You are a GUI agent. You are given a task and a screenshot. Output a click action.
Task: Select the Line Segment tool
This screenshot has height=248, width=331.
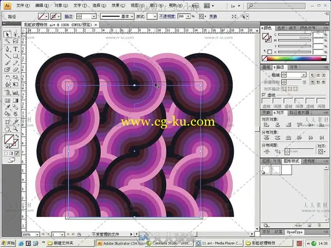7,56
